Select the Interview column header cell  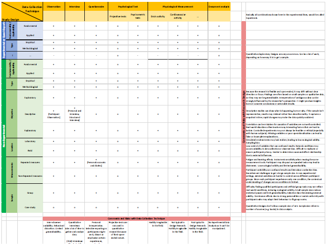[75, 7]
